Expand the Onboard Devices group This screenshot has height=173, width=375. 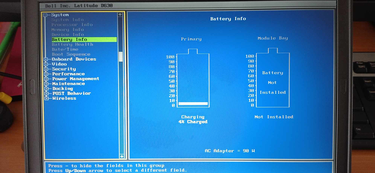(46, 59)
